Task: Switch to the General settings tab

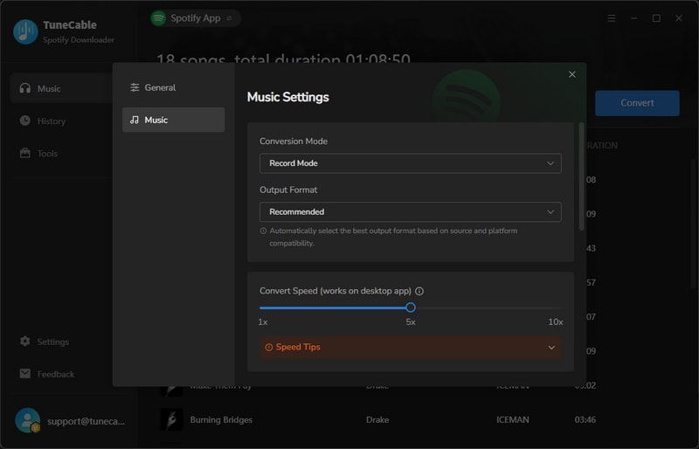Action: 173,87
